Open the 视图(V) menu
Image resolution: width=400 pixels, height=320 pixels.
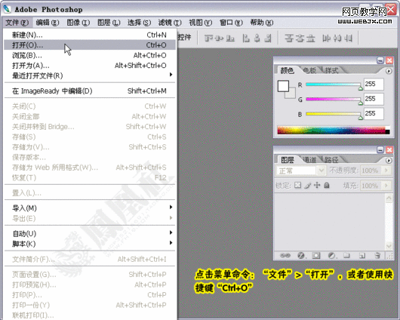tap(201, 23)
